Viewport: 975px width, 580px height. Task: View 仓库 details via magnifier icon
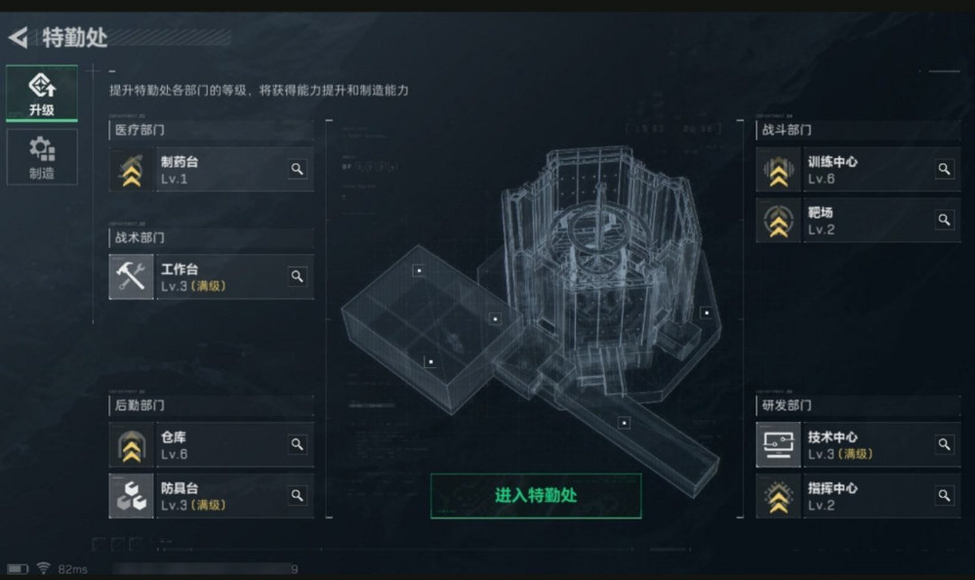pos(297,445)
